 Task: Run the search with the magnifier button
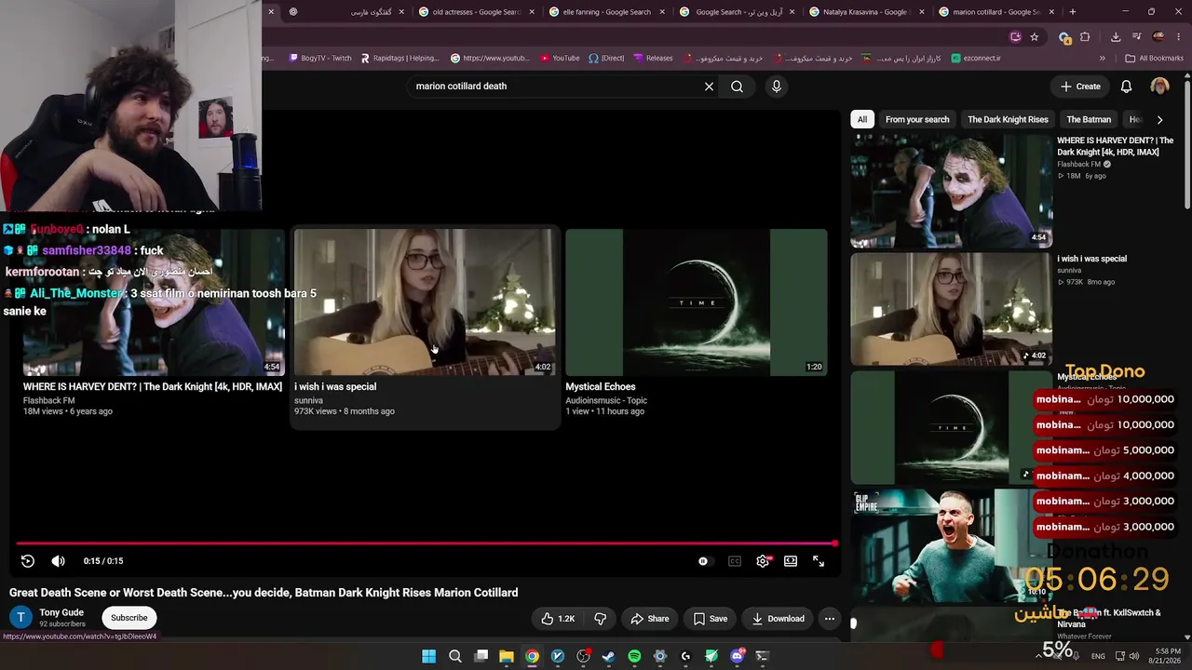pyautogui.click(x=737, y=87)
